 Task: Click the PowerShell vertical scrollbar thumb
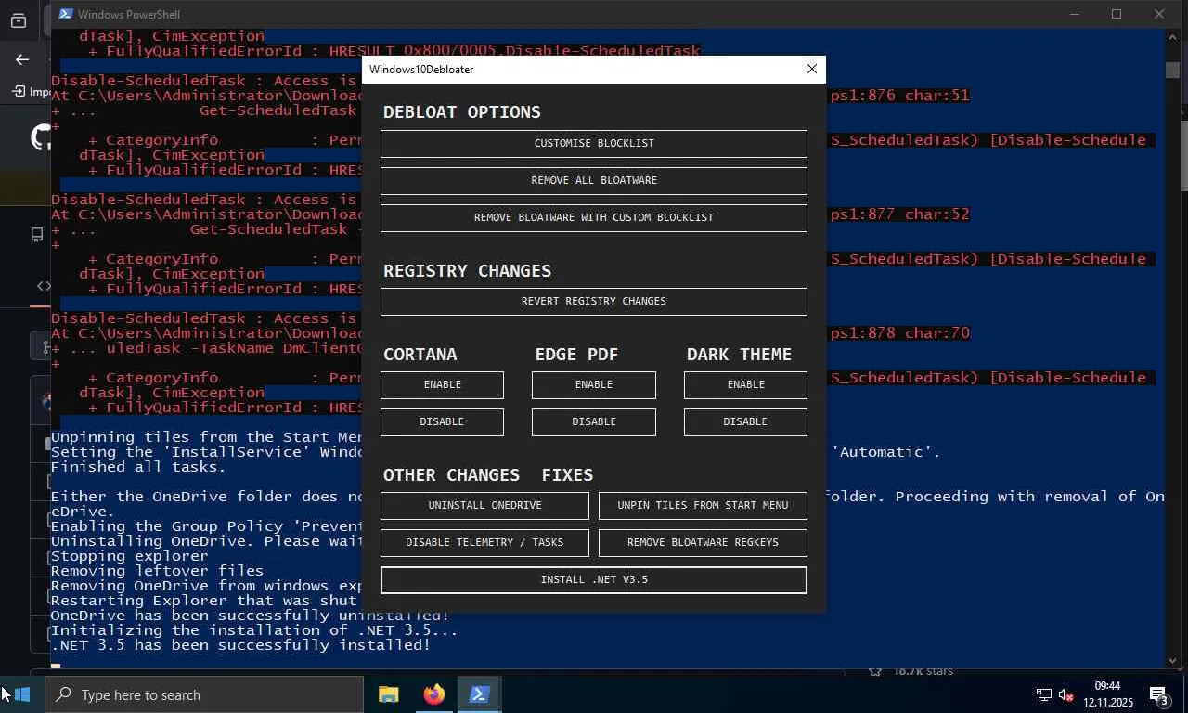click(1173, 71)
